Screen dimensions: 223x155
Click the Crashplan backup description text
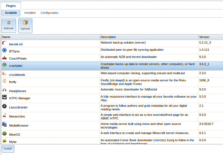point(148,66)
